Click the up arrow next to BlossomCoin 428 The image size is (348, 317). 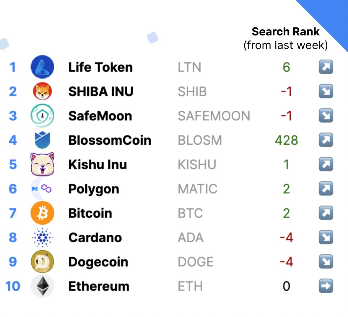coord(326,140)
